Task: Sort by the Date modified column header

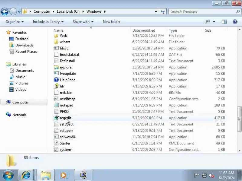Action: tap(144, 30)
